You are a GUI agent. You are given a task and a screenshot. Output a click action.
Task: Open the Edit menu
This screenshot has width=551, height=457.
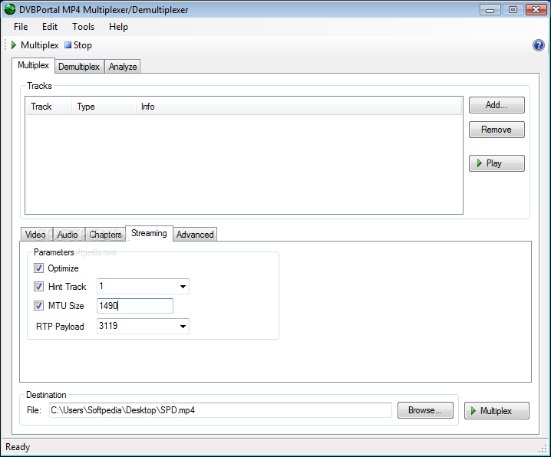click(x=50, y=27)
